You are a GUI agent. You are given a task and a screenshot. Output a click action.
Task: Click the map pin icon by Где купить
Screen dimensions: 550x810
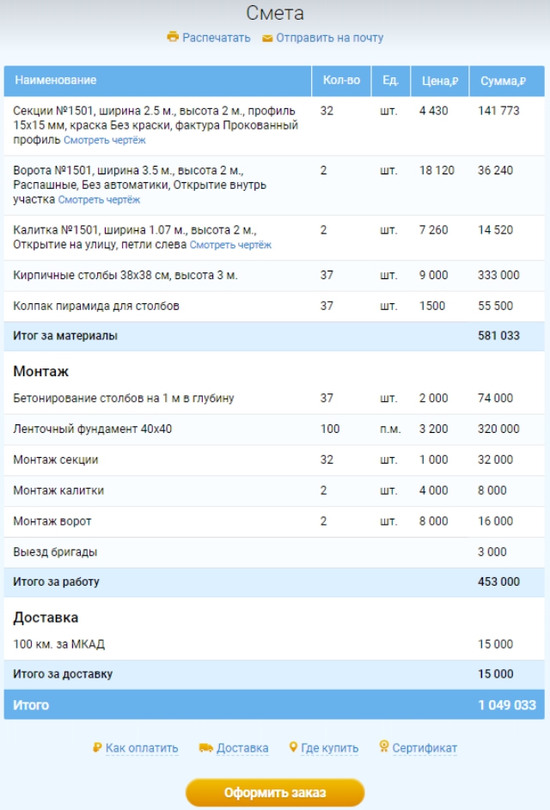click(293, 748)
